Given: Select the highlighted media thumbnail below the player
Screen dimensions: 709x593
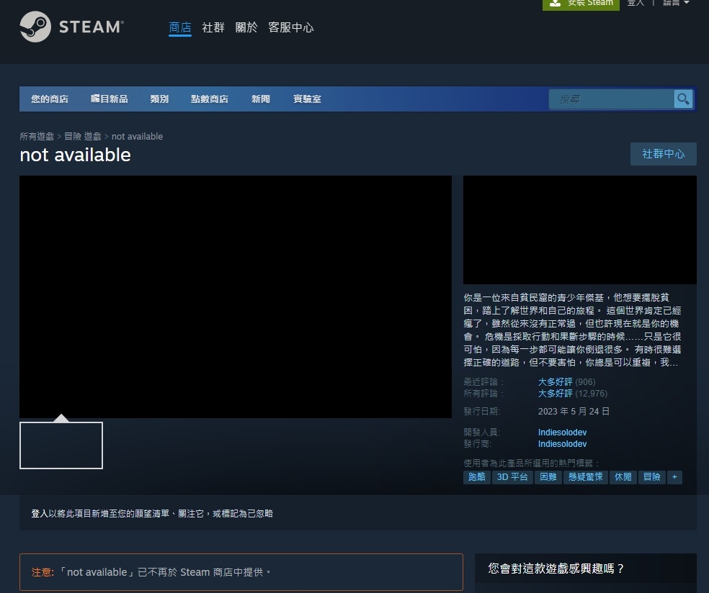Looking at the screenshot, I should point(61,445).
